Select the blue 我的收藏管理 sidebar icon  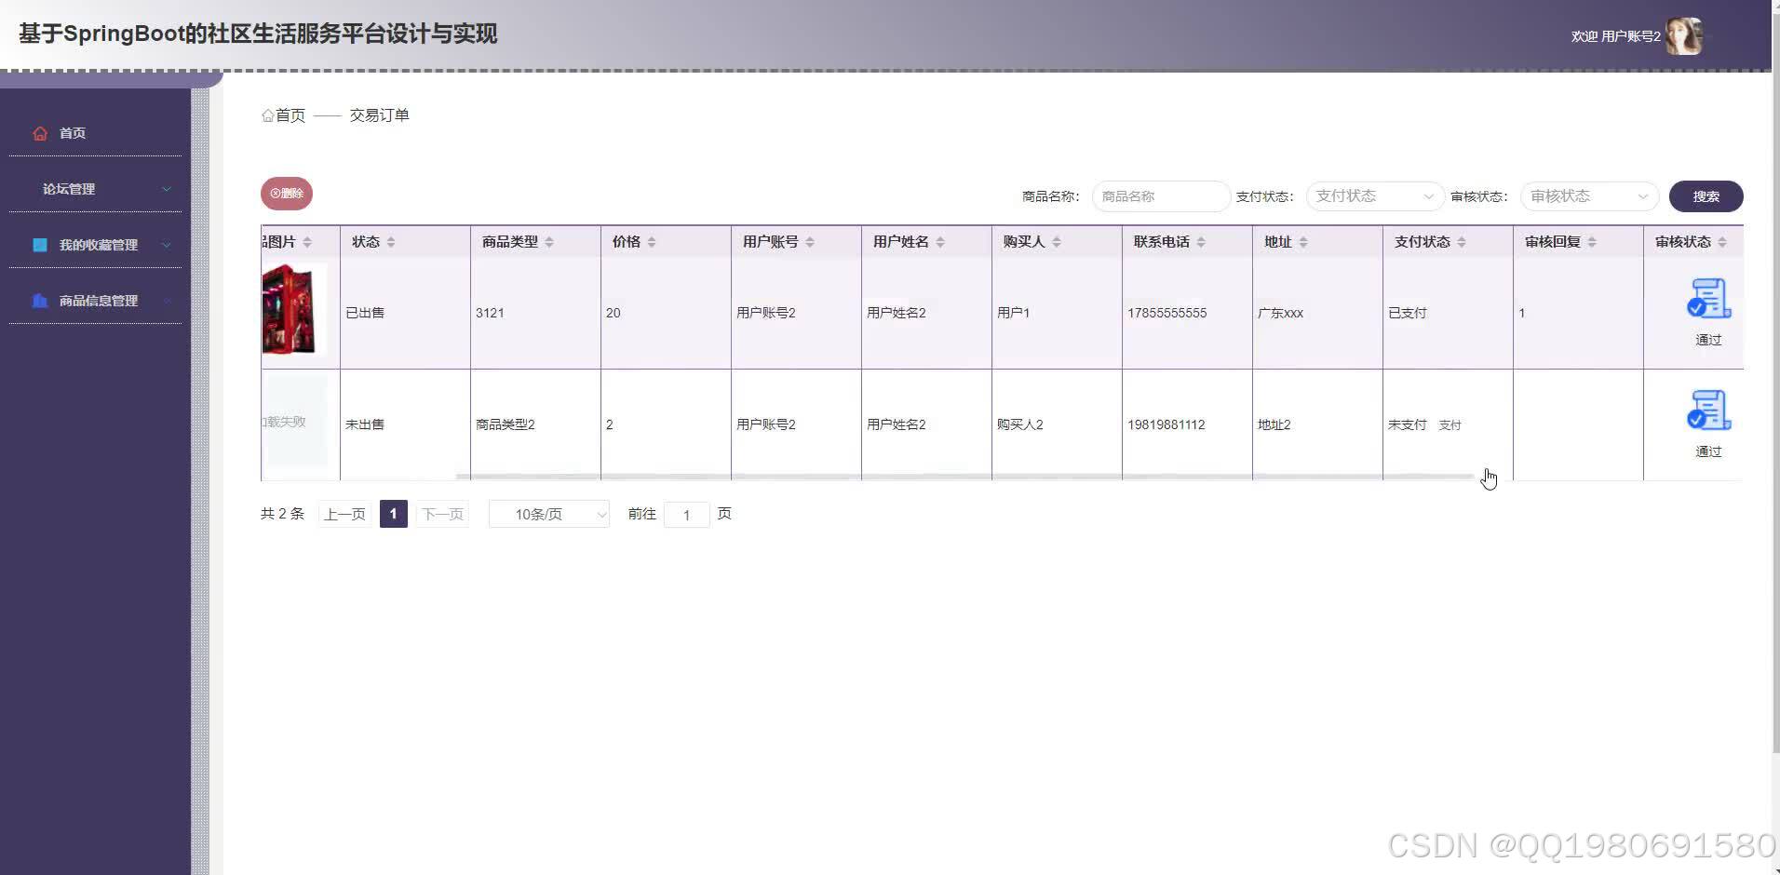point(38,244)
